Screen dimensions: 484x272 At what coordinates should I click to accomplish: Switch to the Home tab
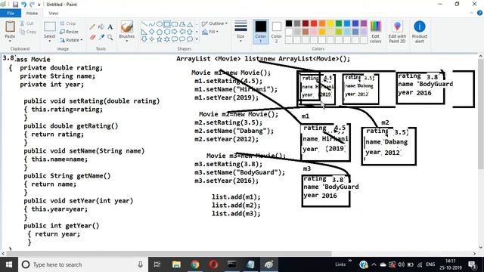click(x=32, y=14)
